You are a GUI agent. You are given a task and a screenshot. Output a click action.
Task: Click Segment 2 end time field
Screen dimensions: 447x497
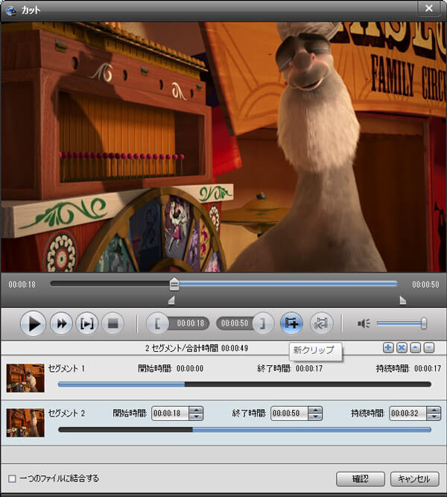[x=289, y=414]
